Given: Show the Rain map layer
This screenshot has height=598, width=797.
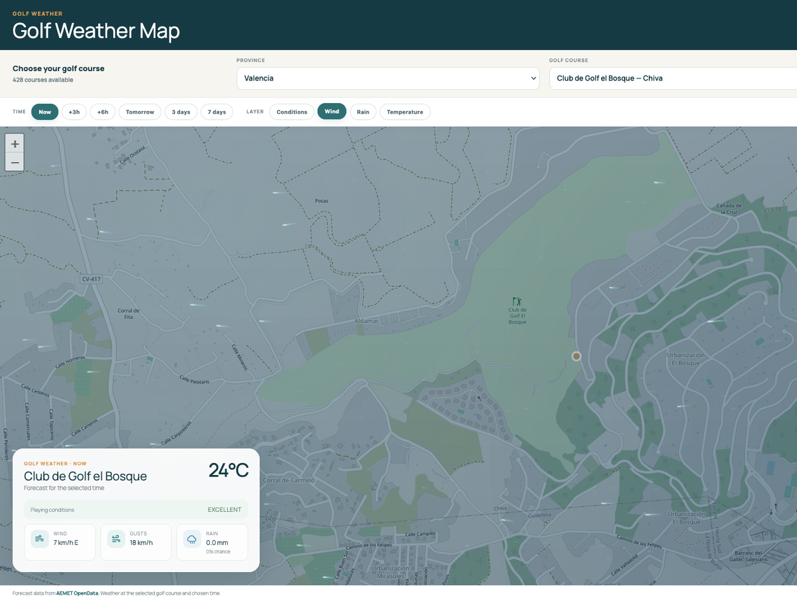Looking at the screenshot, I should point(363,112).
